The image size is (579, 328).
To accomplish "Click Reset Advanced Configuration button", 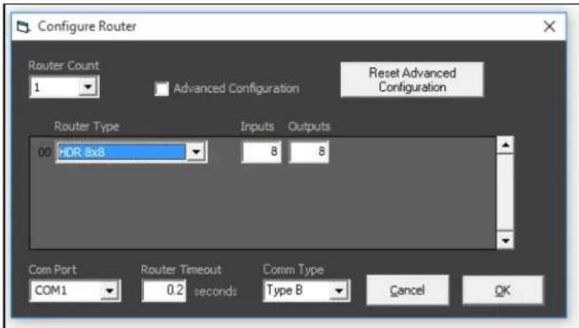I will click(x=411, y=80).
